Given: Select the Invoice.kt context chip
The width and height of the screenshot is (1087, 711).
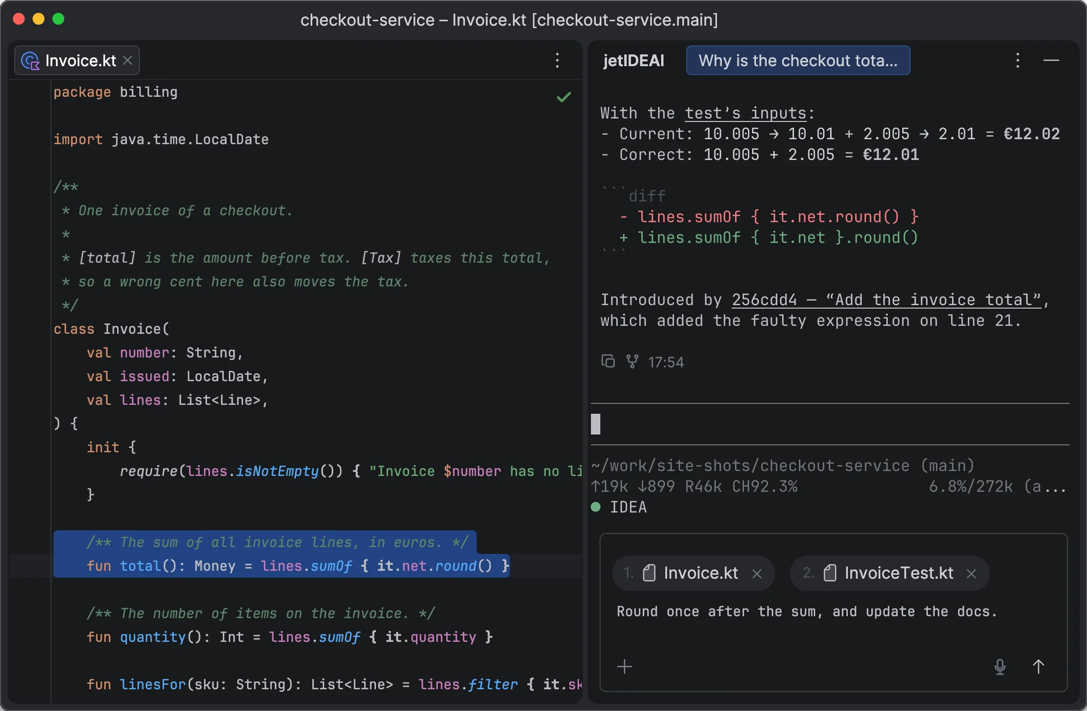Looking at the screenshot, I should point(693,573).
